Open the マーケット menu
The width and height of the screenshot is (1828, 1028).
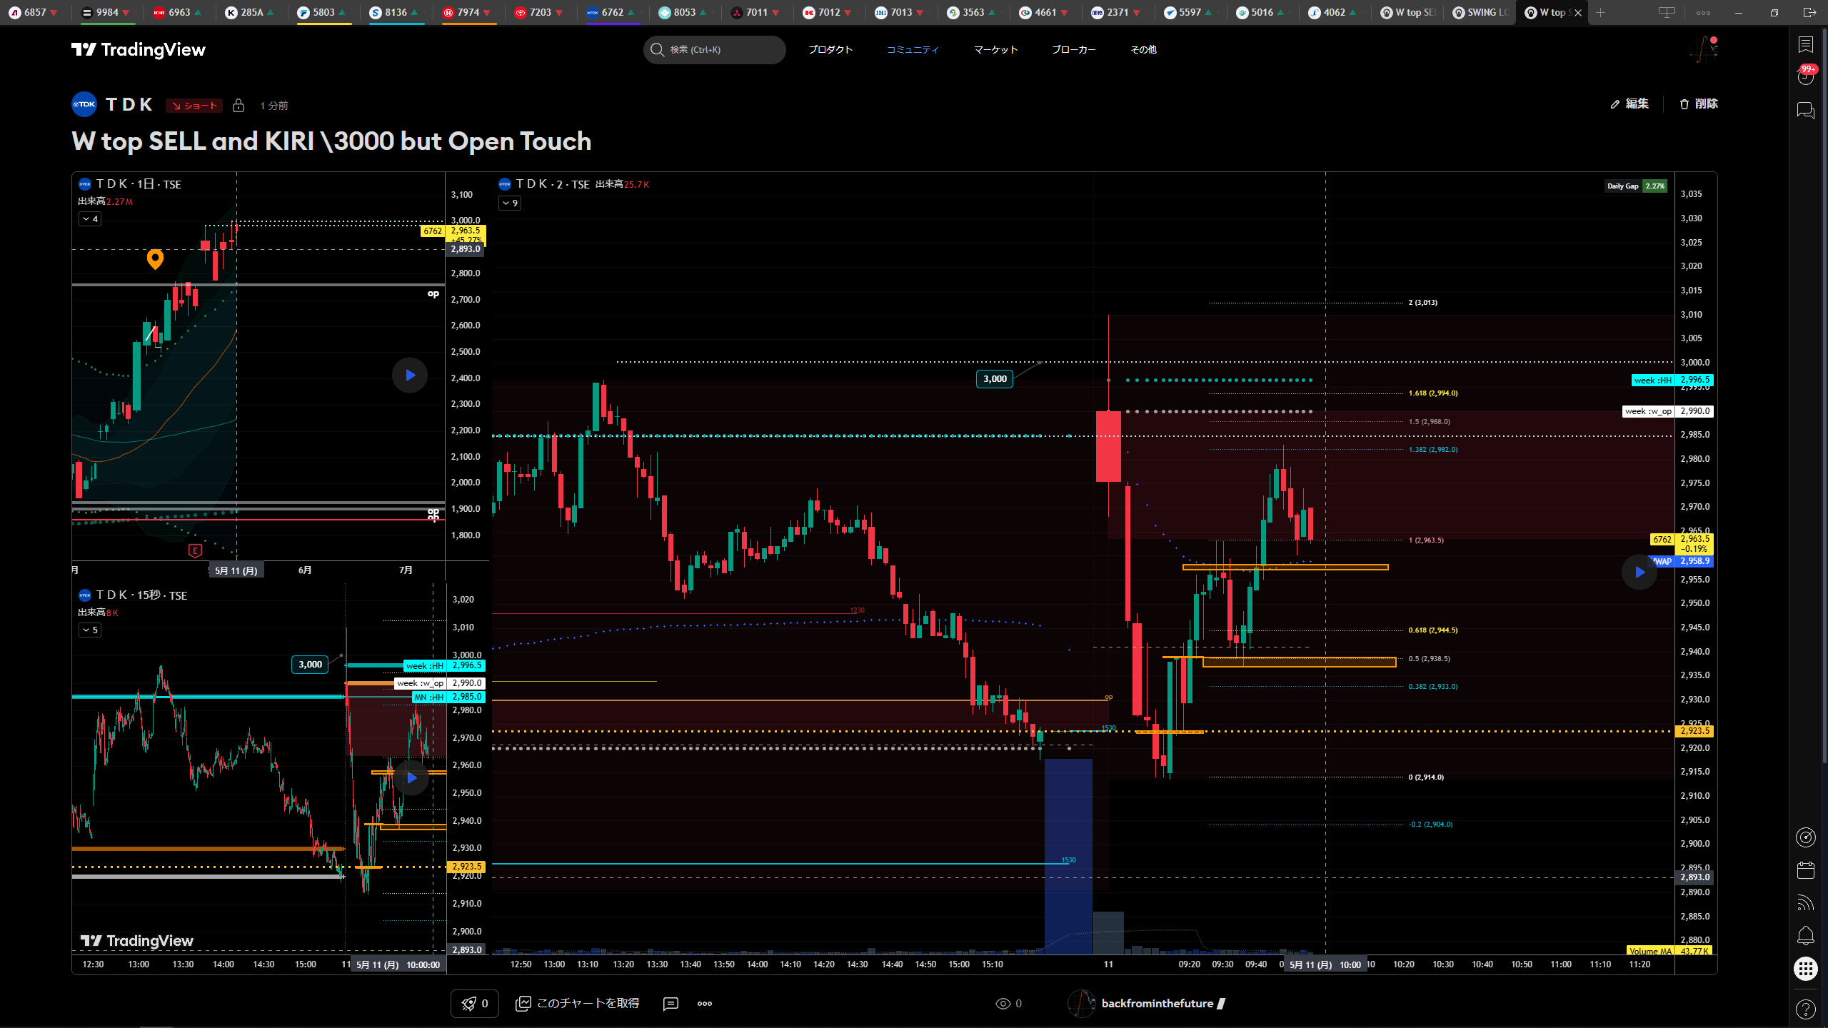click(995, 49)
